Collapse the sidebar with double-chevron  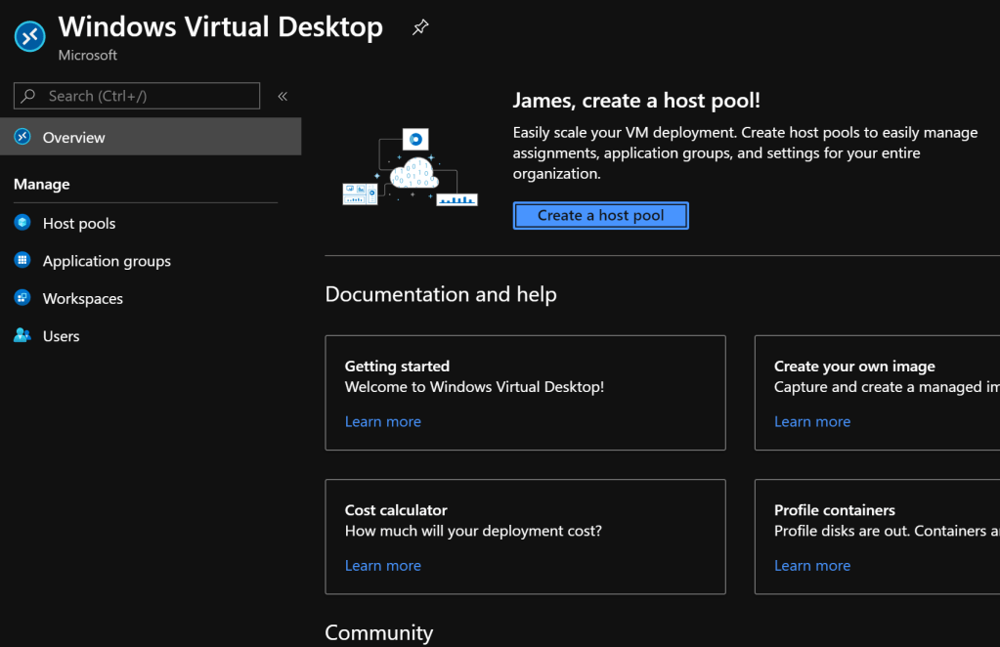[x=283, y=96]
